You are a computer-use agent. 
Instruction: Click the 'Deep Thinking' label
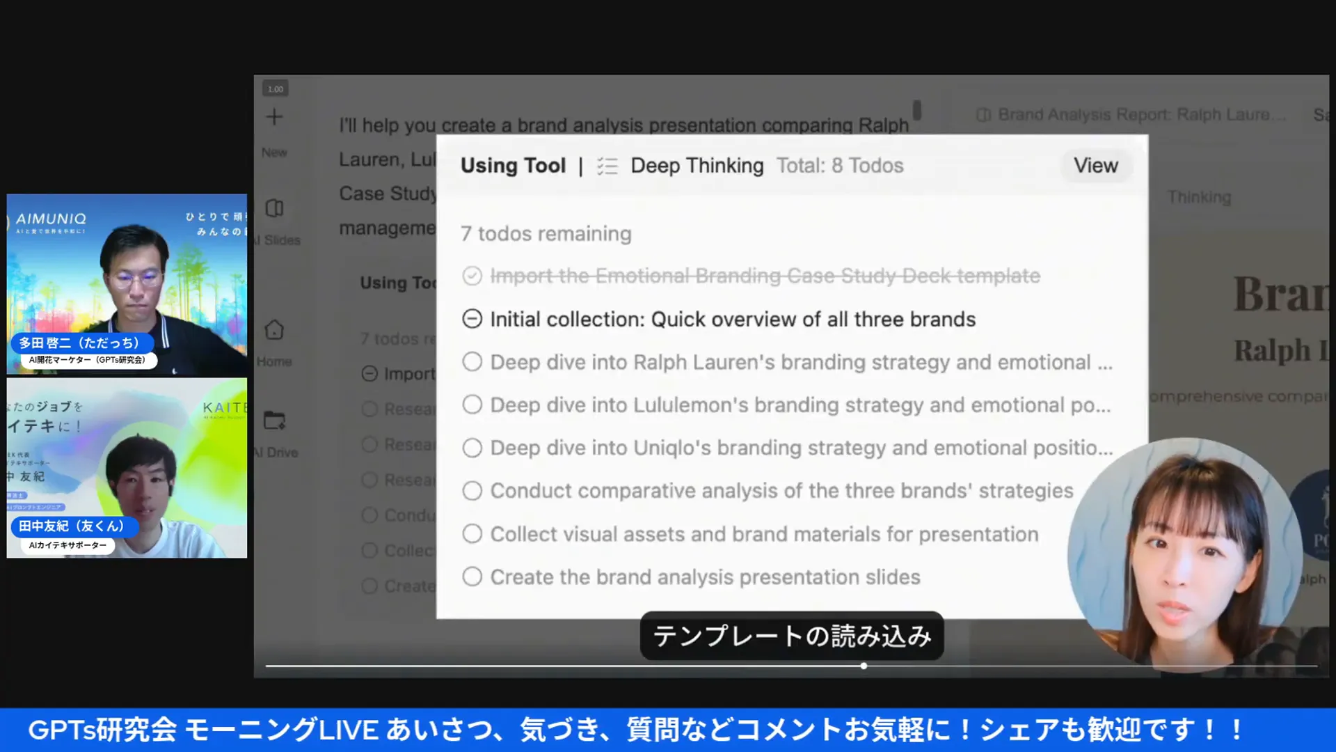tap(697, 166)
